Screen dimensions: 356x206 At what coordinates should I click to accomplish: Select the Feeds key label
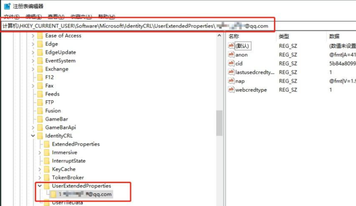pyautogui.click(x=53, y=94)
